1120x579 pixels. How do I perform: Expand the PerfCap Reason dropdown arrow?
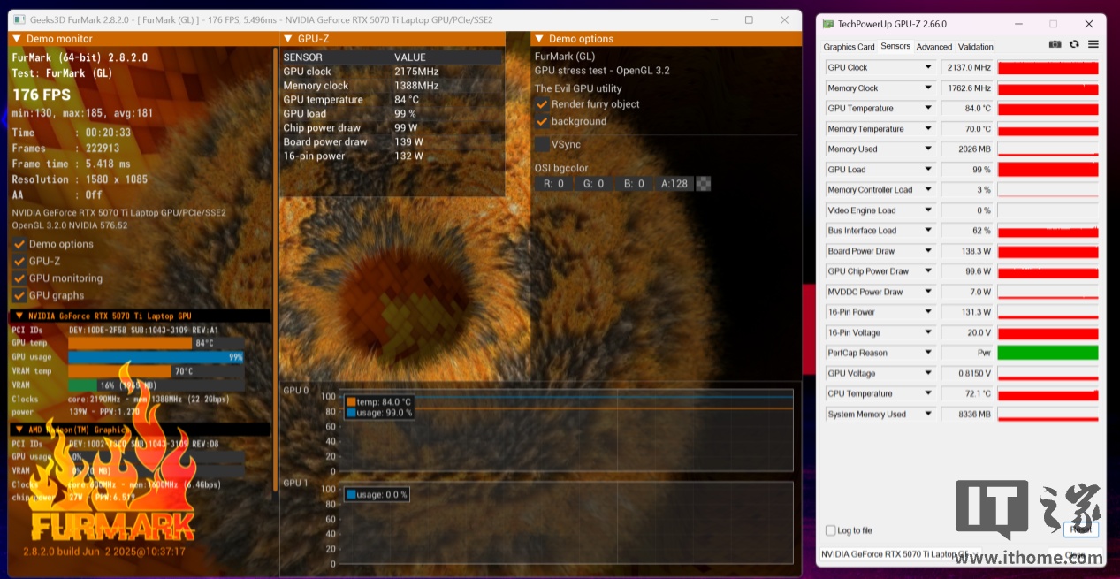click(928, 353)
